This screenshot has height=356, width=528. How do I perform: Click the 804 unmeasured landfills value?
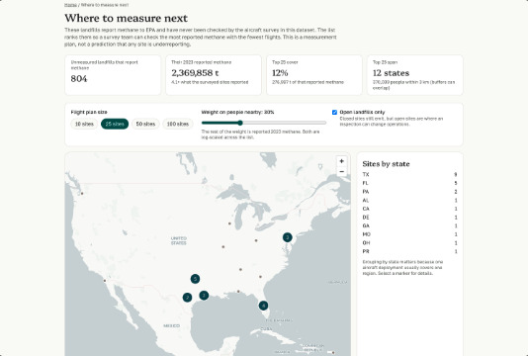(x=79, y=79)
